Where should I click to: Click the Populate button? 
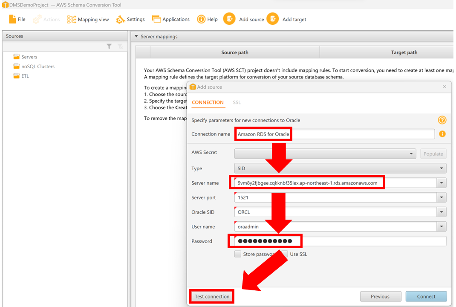click(x=433, y=153)
